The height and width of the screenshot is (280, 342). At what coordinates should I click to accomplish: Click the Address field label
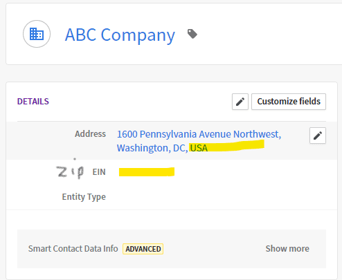point(90,134)
